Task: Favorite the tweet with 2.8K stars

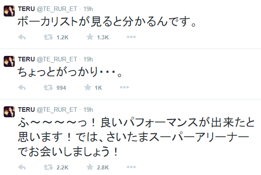Action: pos(90,167)
